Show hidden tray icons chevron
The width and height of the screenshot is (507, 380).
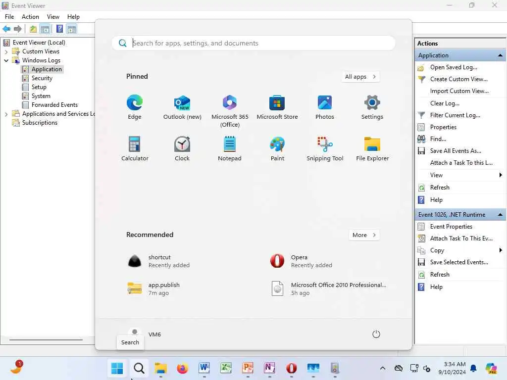tap(383, 368)
